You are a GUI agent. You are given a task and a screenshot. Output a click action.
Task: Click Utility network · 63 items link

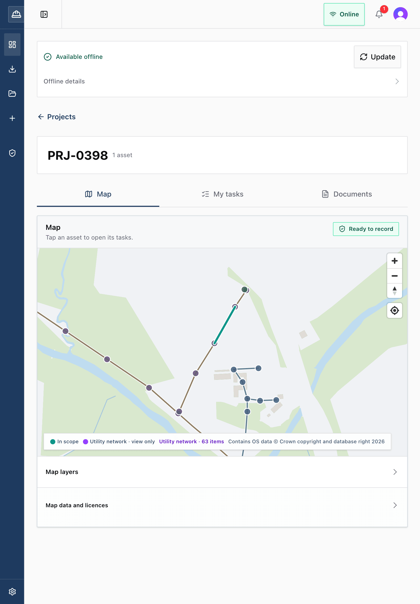(x=191, y=441)
